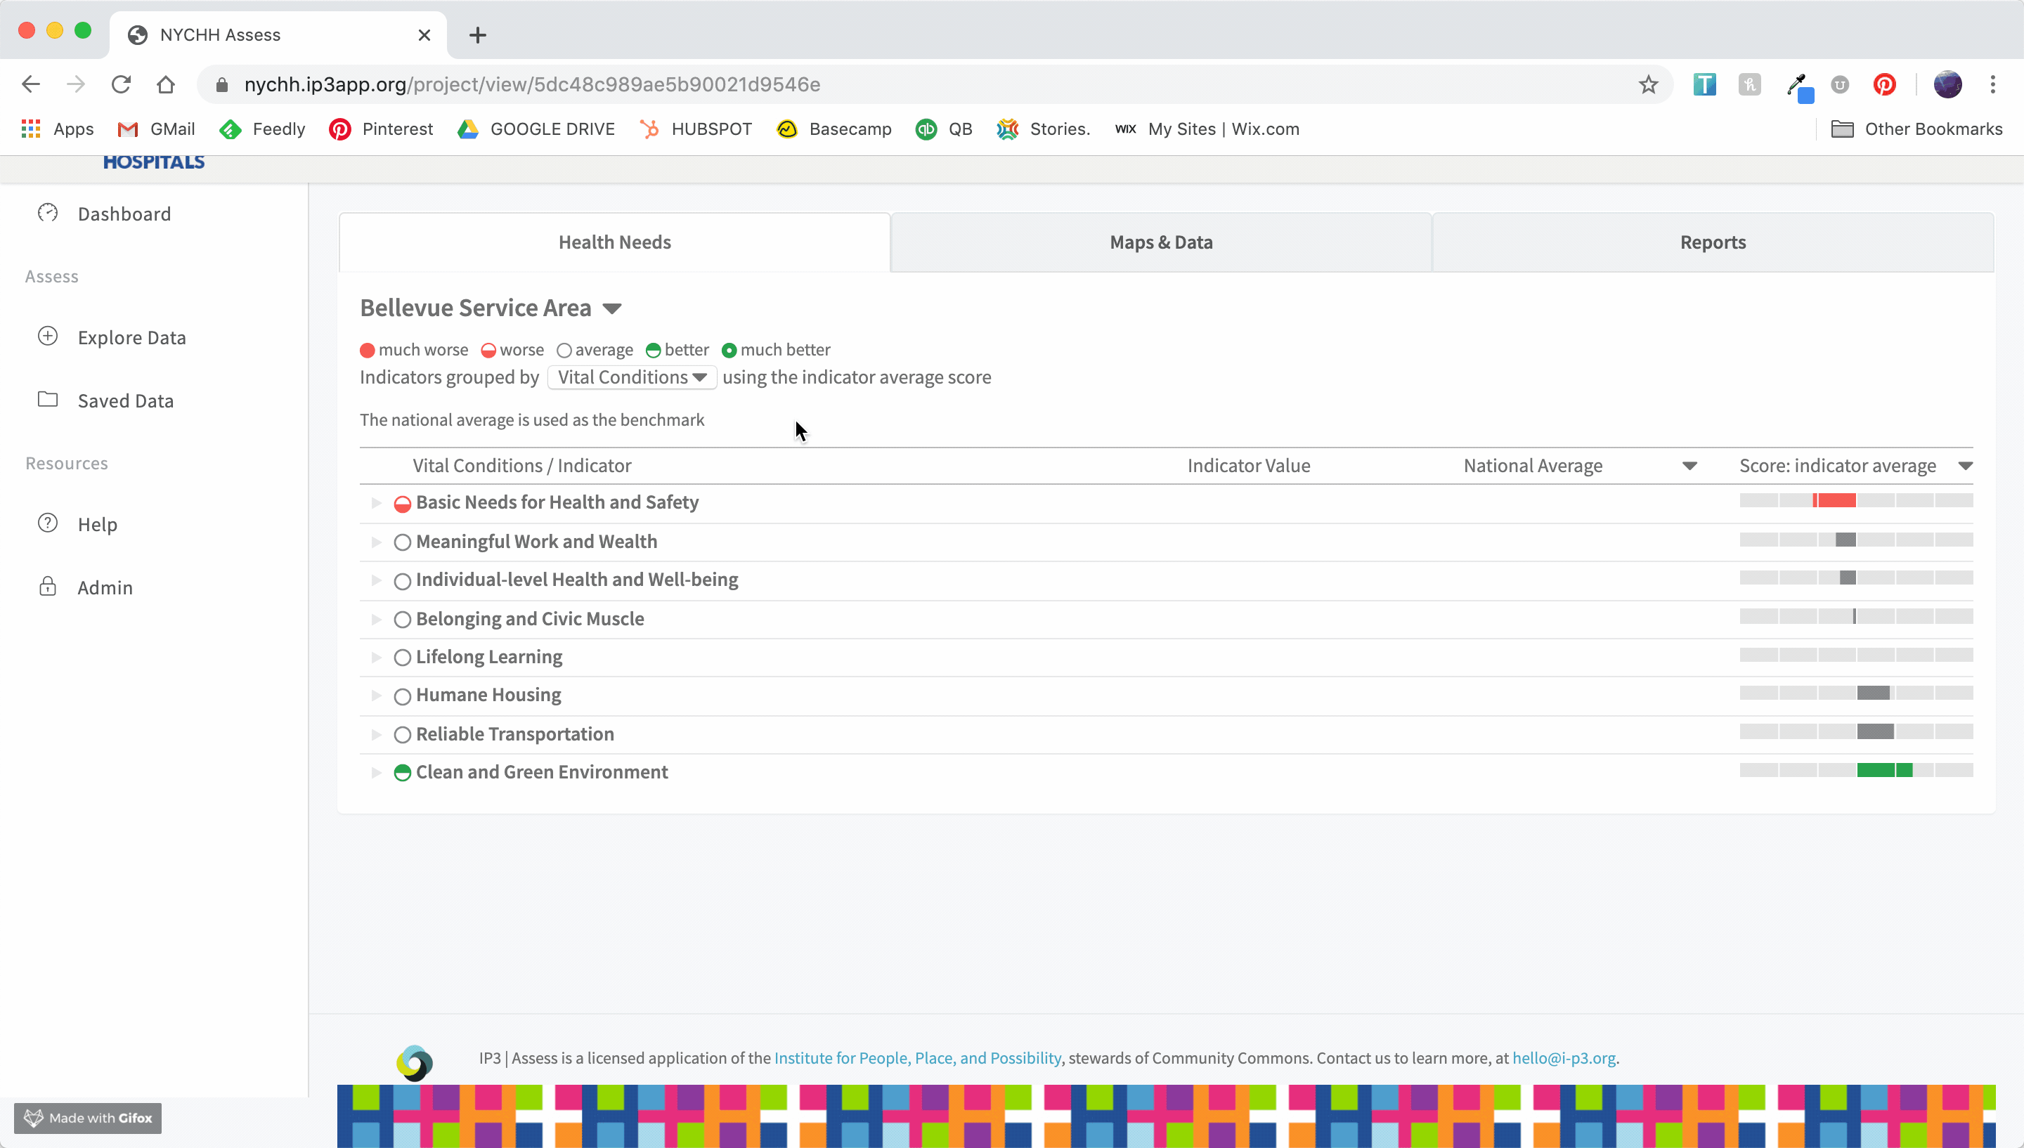Viewport: 2024px width, 1148px height.
Task: Expand Humane Housing row
Action: (376, 696)
